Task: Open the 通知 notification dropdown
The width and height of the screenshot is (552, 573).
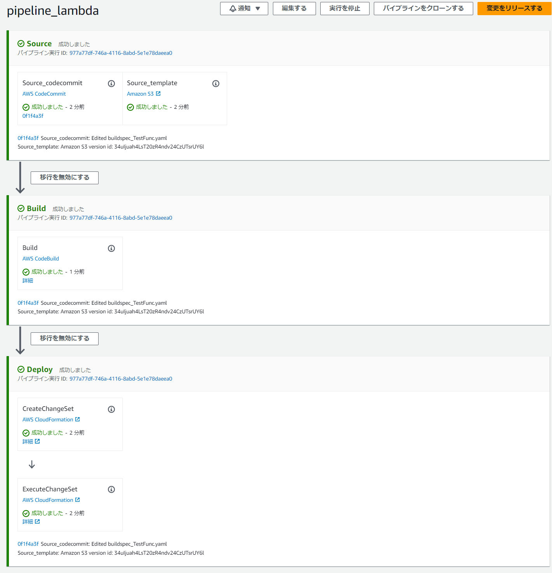Action: [244, 9]
